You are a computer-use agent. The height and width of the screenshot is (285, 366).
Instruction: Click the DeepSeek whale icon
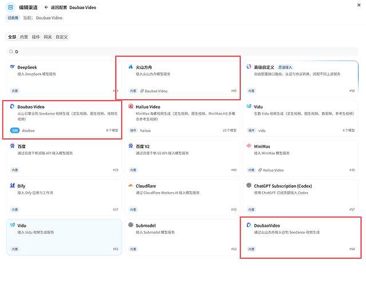pyautogui.click(x=13, y=67)
